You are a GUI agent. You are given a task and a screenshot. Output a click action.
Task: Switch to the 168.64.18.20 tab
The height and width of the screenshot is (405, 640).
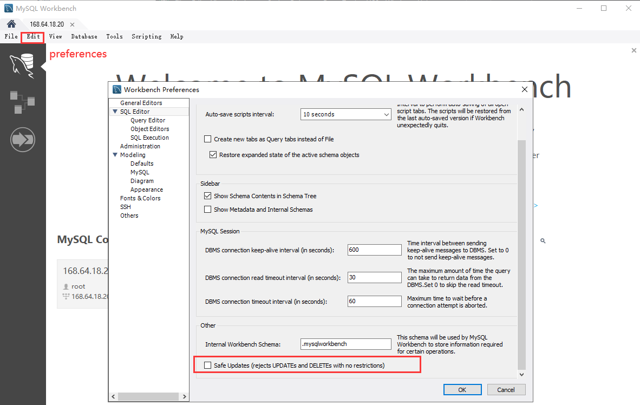[47, 24]
